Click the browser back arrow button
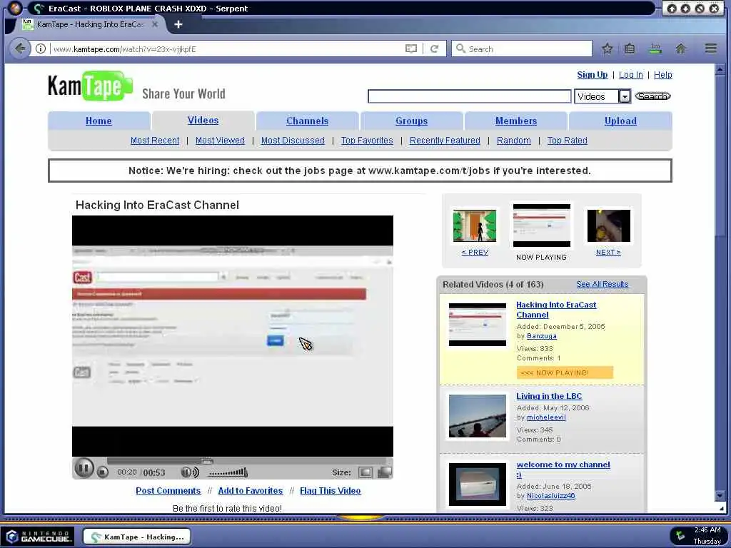Image resolution: width=731 pixels, height=548 pixels. pos(19,49)
